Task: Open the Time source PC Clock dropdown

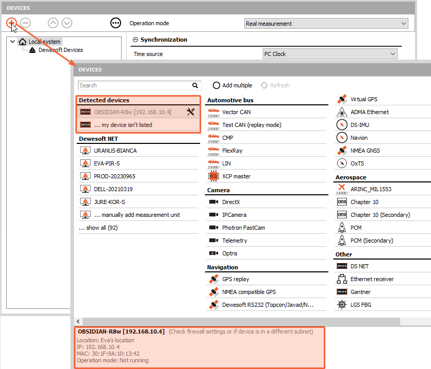Action: [x=330, y=54]
